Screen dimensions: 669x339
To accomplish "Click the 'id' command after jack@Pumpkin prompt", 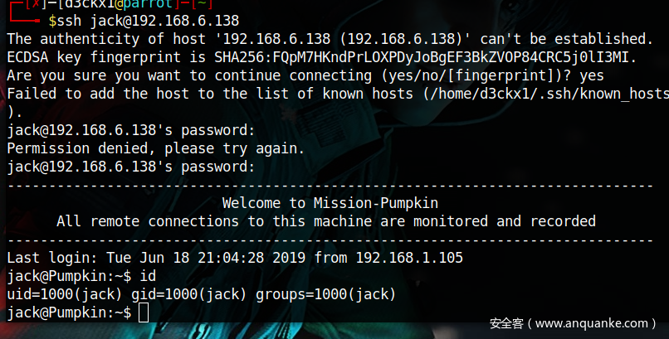I will point(147,276).
